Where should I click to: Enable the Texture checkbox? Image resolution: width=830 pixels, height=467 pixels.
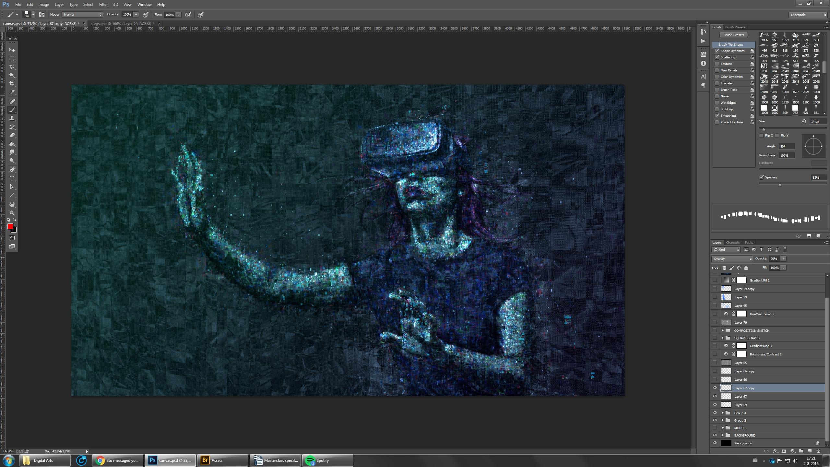pos(717,64)
